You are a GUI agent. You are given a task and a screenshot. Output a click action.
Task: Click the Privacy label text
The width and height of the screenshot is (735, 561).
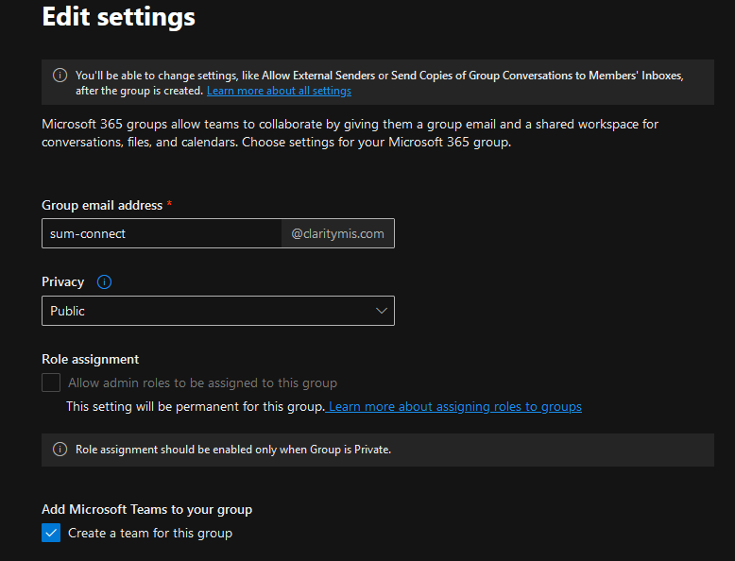(x=62, y=281)
